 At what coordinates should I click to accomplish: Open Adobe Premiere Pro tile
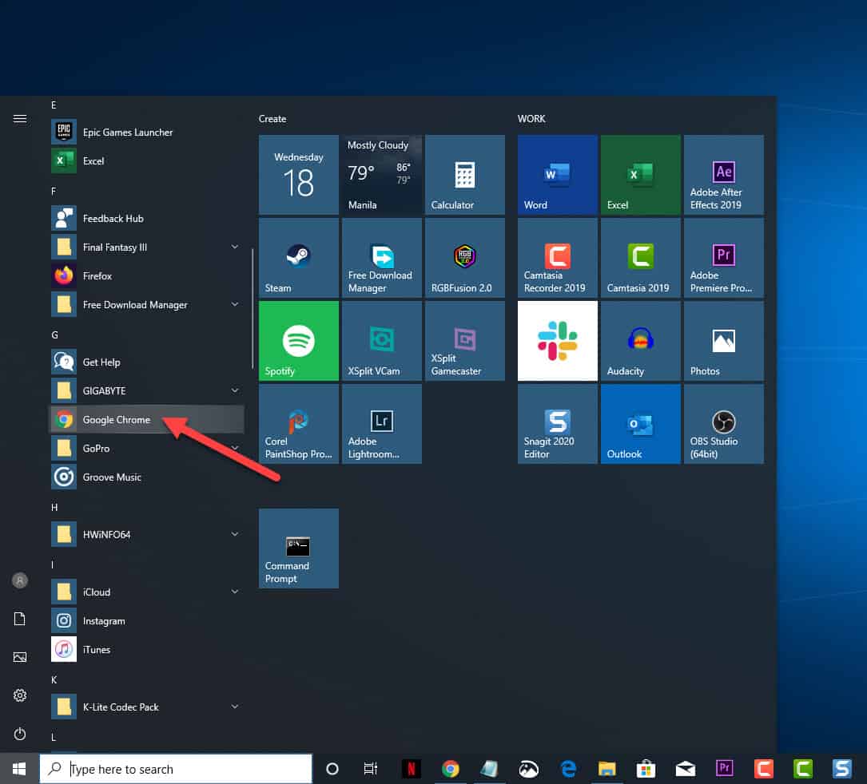coord(724,257)
